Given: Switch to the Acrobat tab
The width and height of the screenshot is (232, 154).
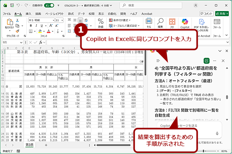Looking at the screenshot, I should [x=147, y=14].
